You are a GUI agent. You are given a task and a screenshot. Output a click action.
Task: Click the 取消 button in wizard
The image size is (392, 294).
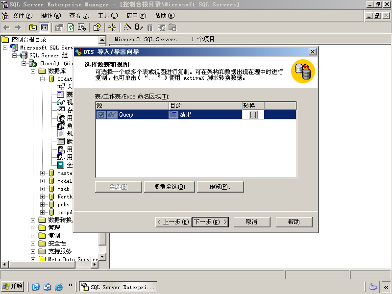[x=252, y=222]
